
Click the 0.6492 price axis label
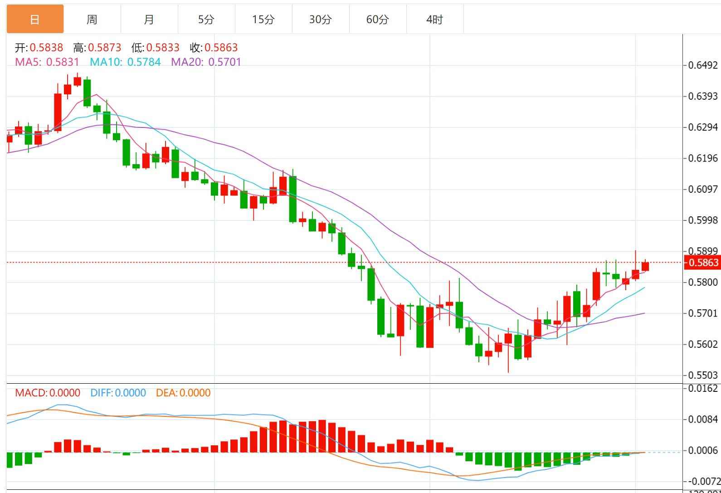pyautogui.click(x=703, y=65)
